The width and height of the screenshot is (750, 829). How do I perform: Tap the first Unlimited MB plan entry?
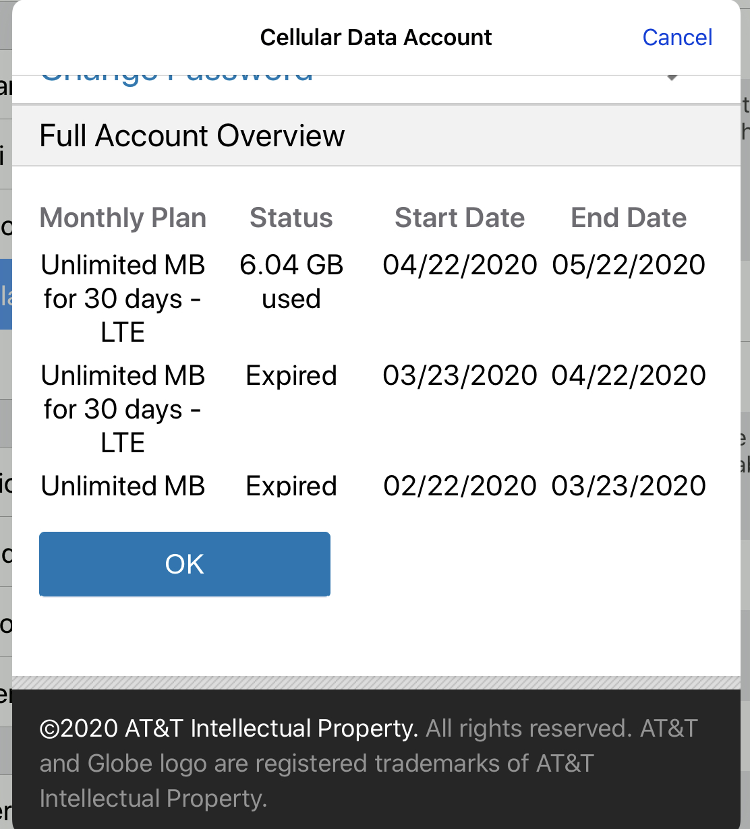tap(123, 298)
